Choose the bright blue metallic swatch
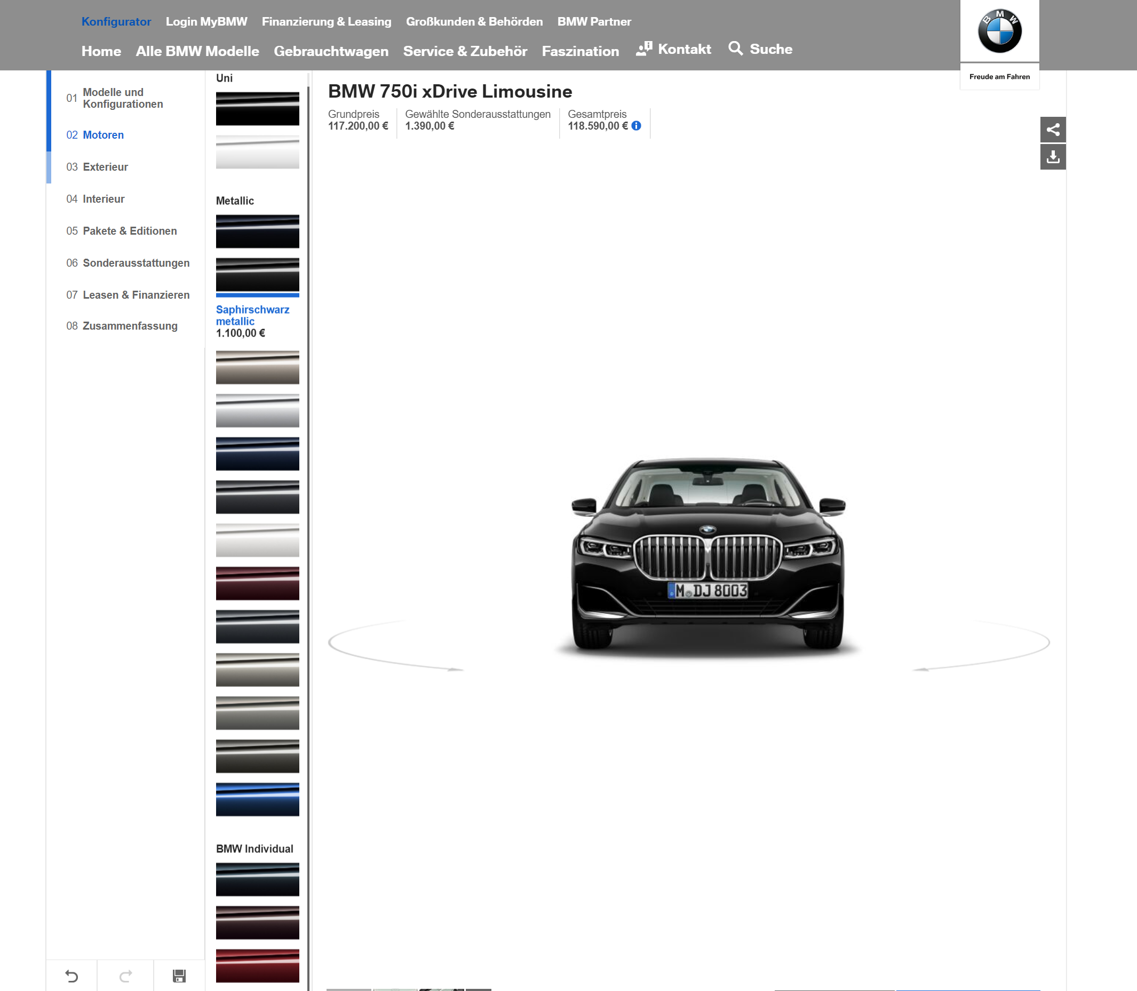The image size is (1137, 991). point(257,799)
